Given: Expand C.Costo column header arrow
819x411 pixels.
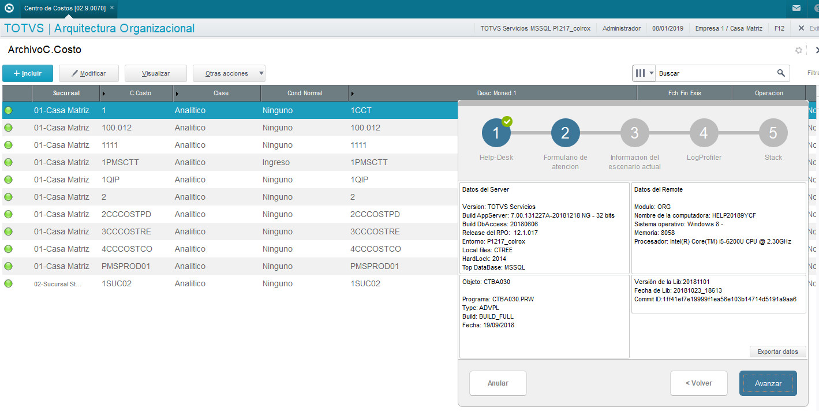Looking at the screenshot, I should [x=104, y=93].
